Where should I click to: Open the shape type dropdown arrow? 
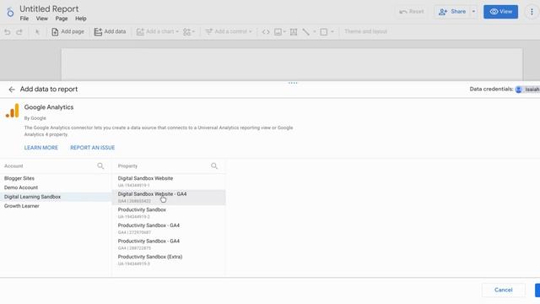pos(332,32)
